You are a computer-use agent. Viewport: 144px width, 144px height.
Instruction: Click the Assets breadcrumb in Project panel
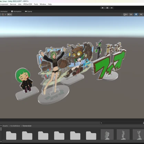pos(5,126)
